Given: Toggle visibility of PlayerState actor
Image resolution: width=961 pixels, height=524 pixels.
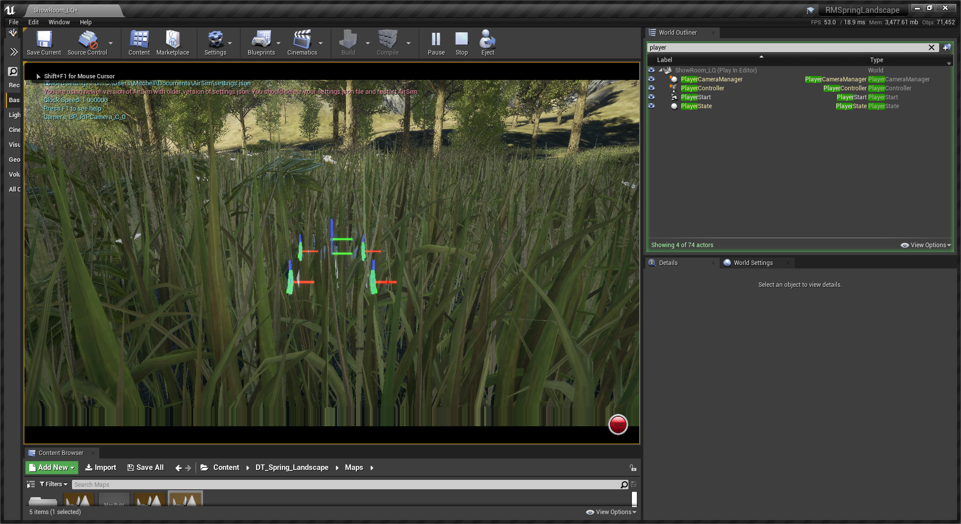Looking at the screenshot, I should 651,106.
